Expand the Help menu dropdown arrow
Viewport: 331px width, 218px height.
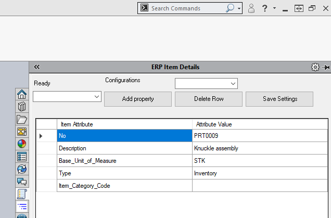click(x=274, y=8)
